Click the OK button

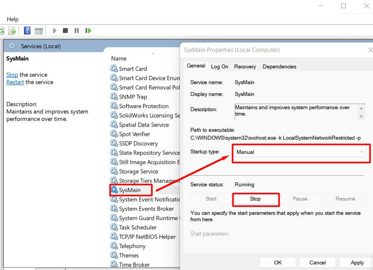pyautogui.click(x=278, y=263)
